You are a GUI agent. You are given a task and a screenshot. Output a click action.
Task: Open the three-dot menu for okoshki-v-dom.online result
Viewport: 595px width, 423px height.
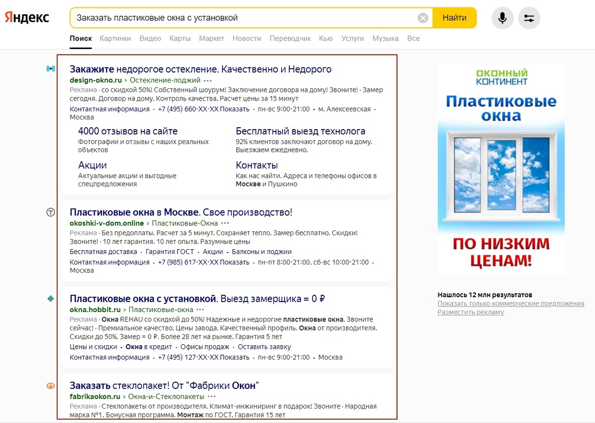coord(225,223)
